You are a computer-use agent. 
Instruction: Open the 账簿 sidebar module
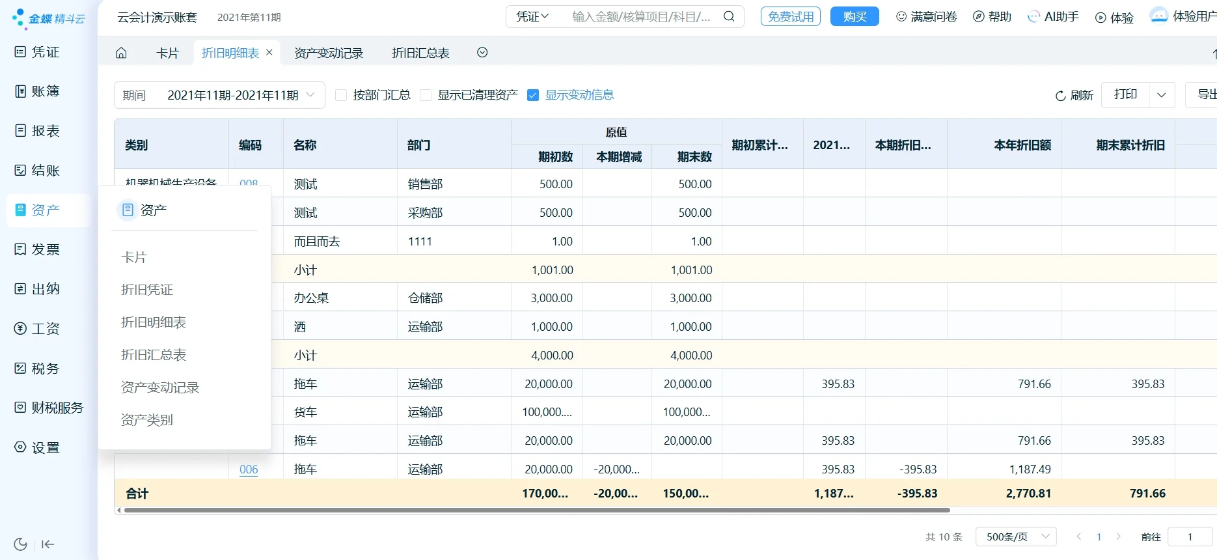(x=38, y=91)
